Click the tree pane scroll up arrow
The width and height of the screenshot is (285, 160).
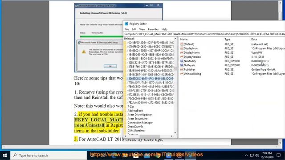(175, 39)
